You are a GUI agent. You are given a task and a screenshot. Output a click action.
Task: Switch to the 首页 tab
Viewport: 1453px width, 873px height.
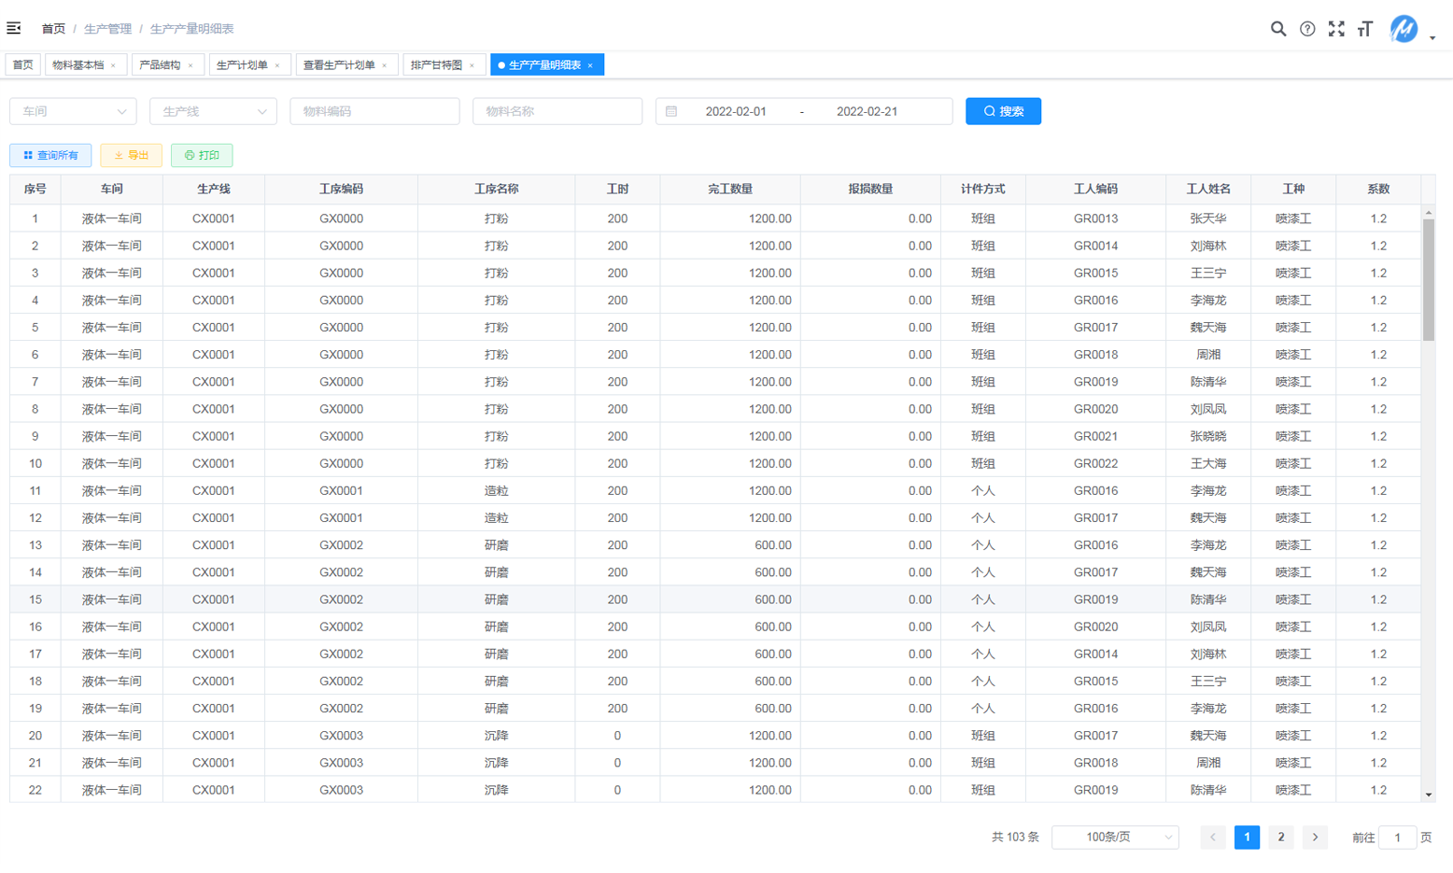(x=22, y=64)
